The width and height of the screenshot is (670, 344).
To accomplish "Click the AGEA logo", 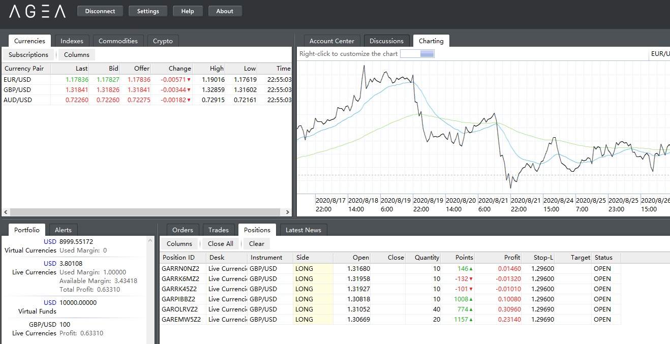I will pos(38,11).
